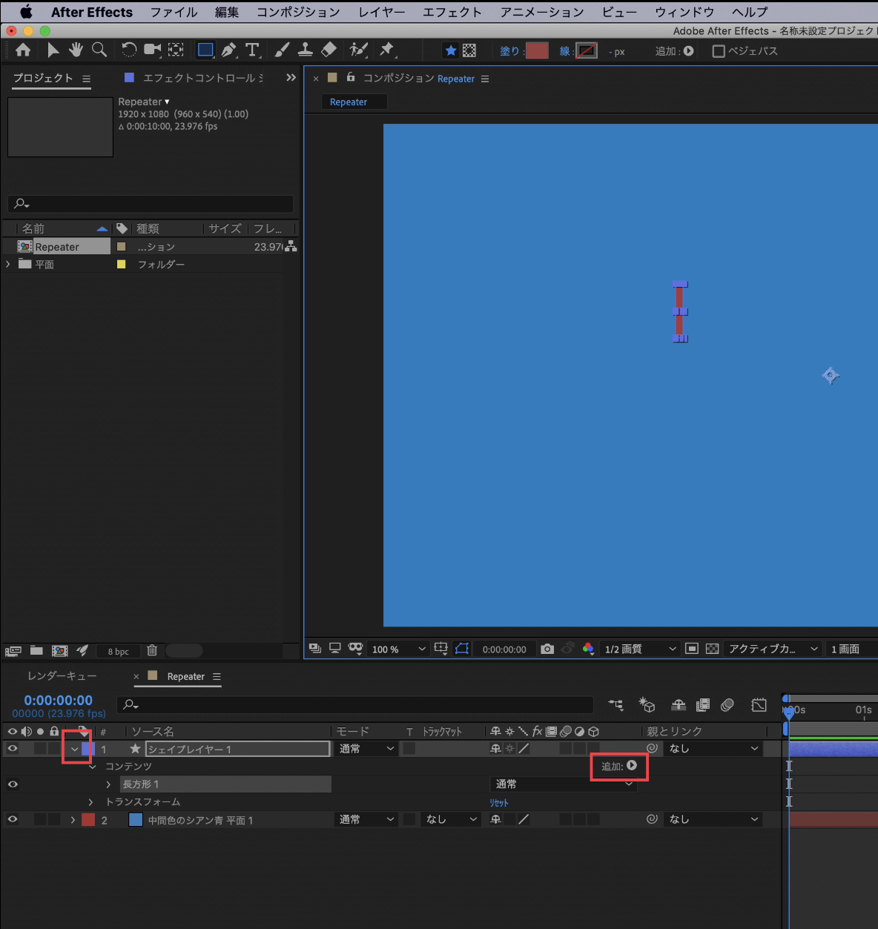Select the Horizontal Type tool
The width and height of the screenshot is (878, 929).
pos(252,50)
